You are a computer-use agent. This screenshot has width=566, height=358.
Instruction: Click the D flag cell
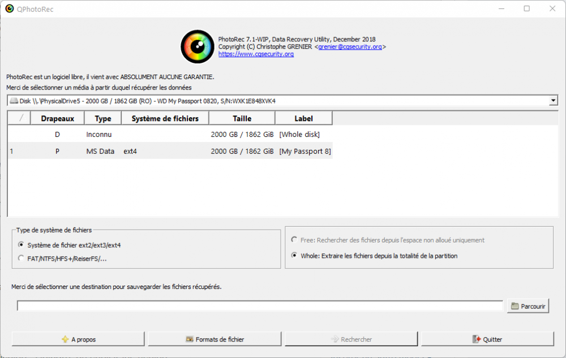(x=57, y=135)
